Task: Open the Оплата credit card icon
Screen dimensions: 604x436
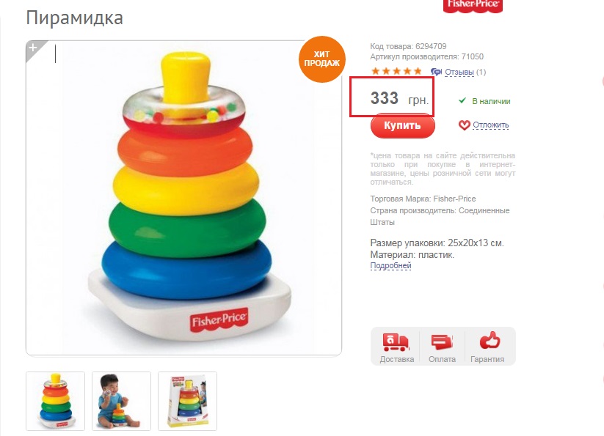Action: [x=442, y=341]
